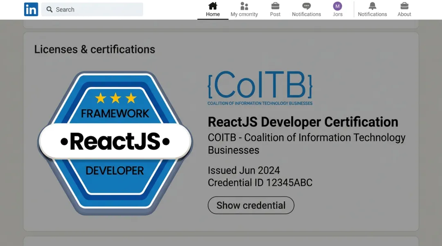Click the magnifying glass search icon
Image resolution: width=442 pixels, height=246 pixels.
click(50, 9)
